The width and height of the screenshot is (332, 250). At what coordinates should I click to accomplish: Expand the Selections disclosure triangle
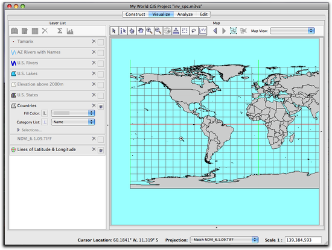tap(19, 130)
